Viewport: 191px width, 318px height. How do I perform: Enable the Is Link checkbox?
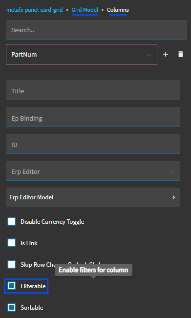pyautogui.click(x=12, y=243)
